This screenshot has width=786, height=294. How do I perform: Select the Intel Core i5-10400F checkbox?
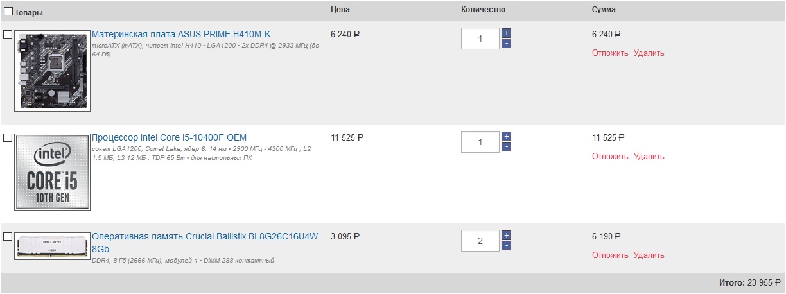tap(8, 137)
